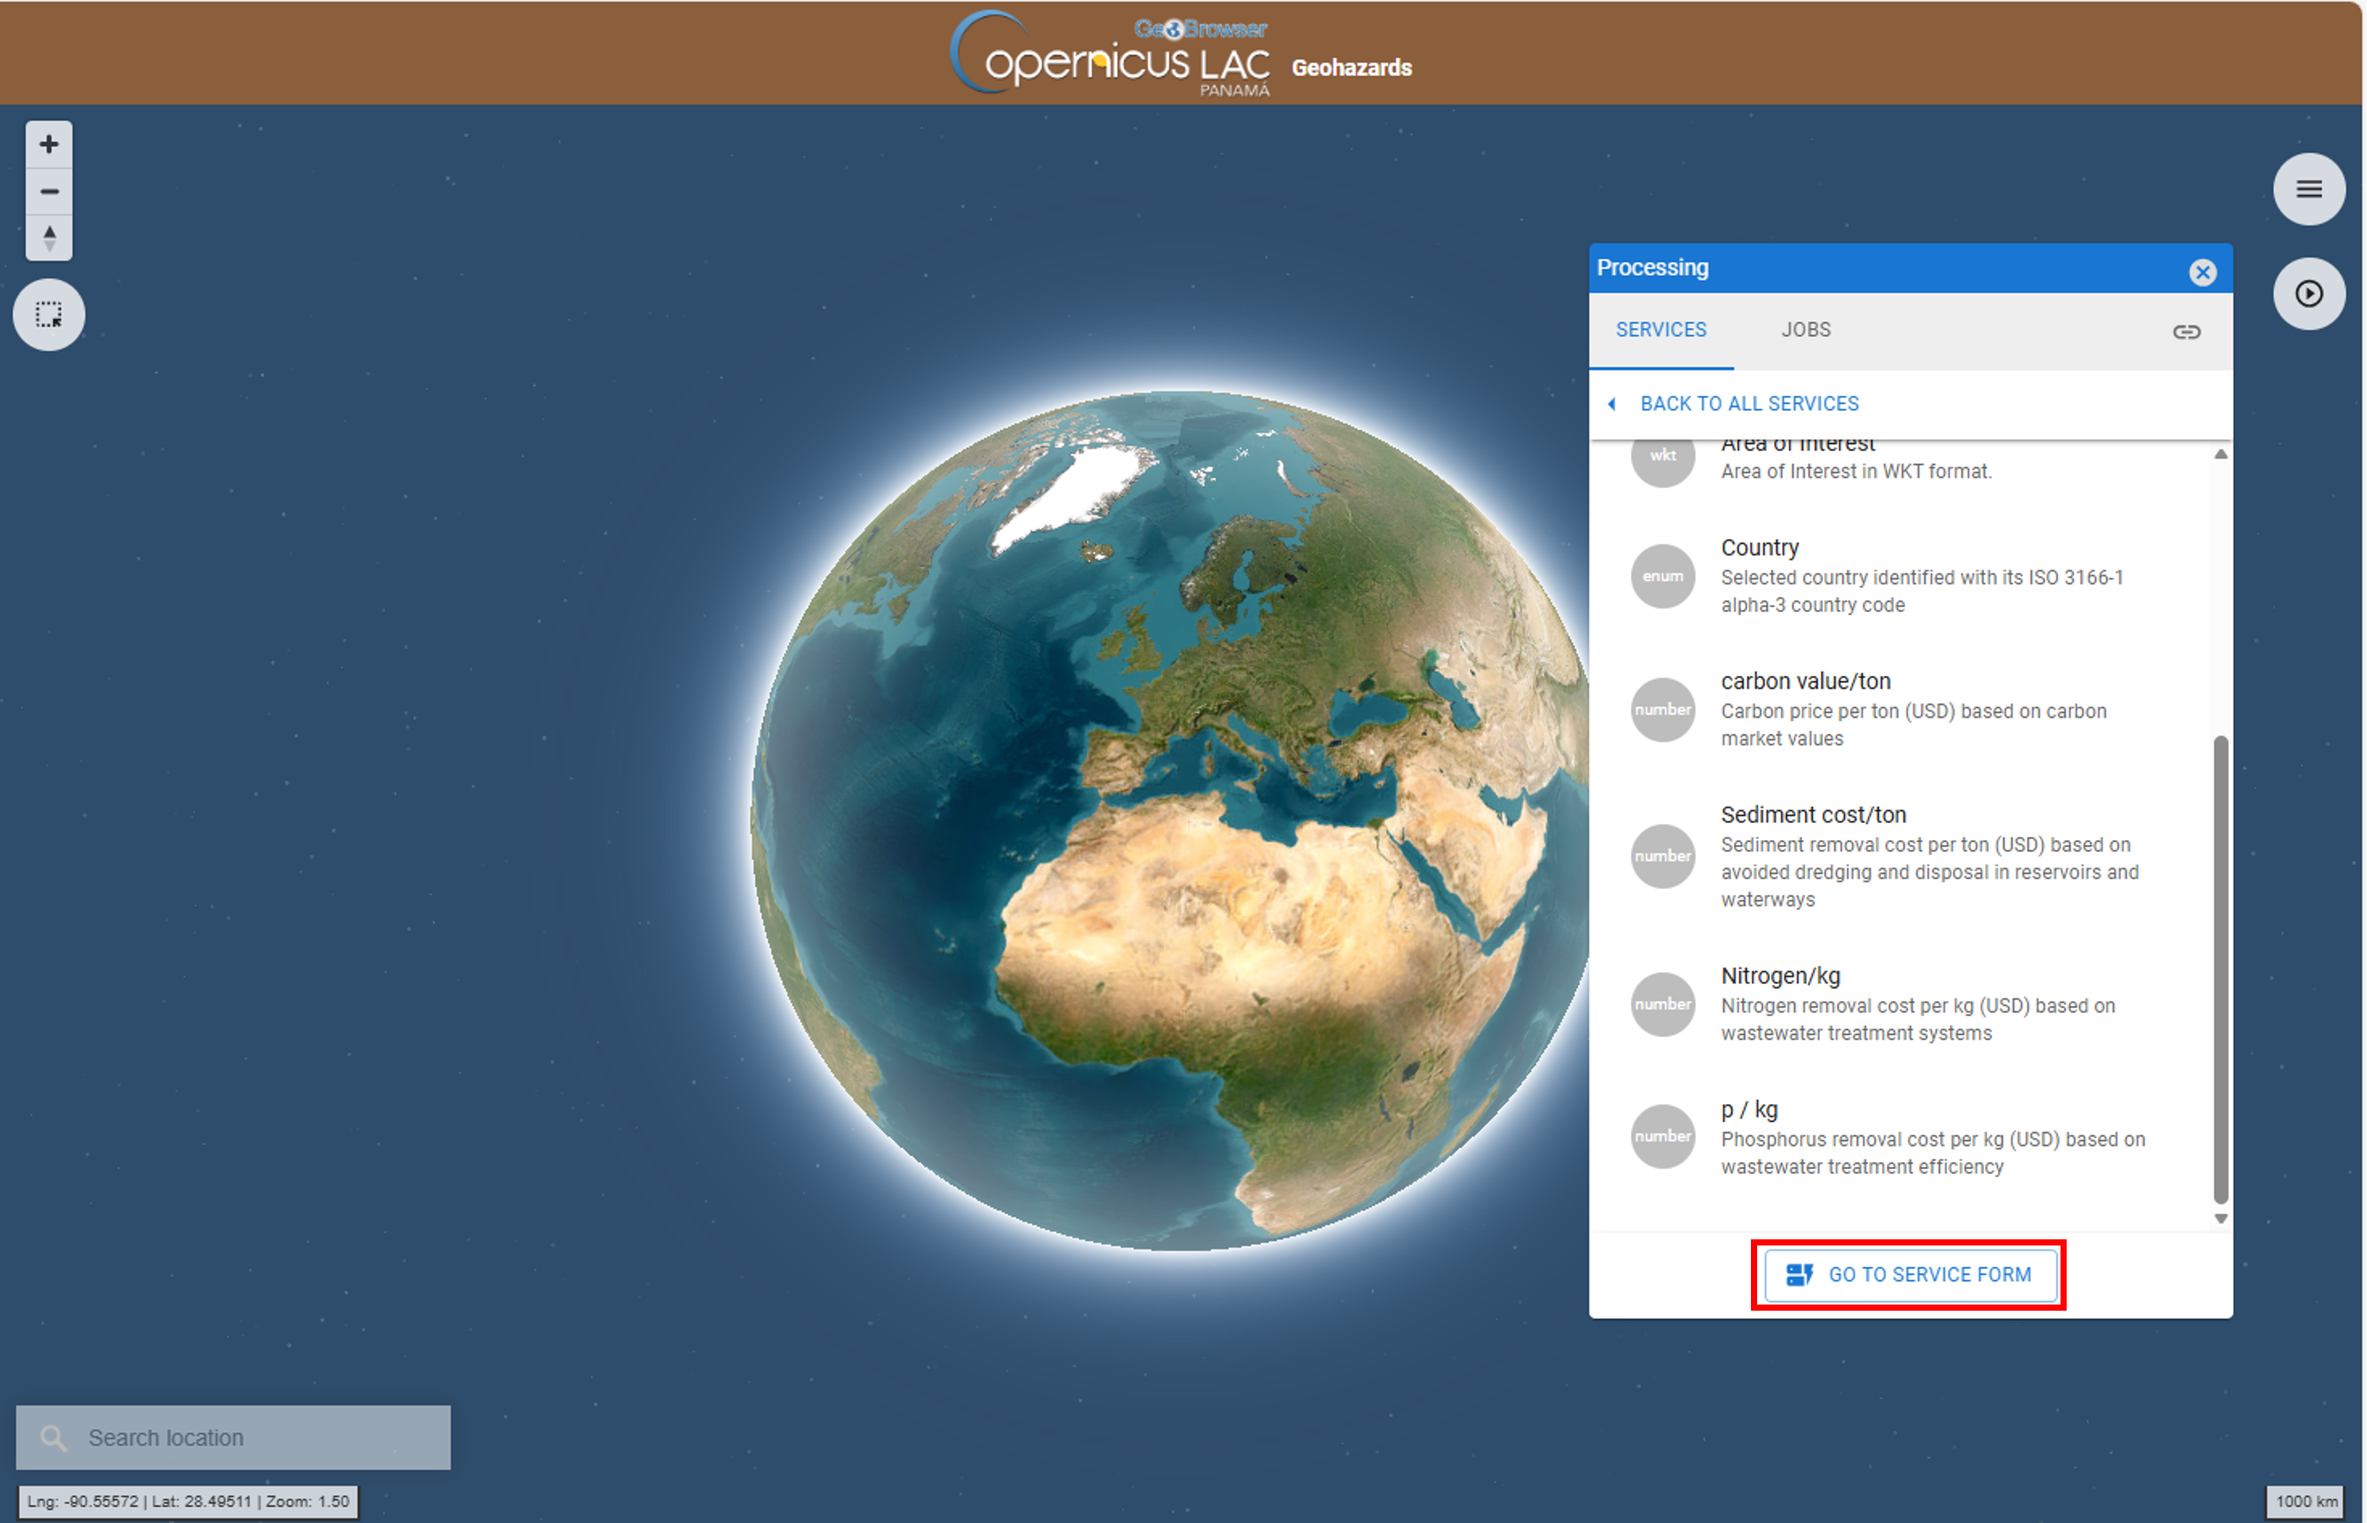Click GO TO SERVICE FORM button

[1909, 1275]
